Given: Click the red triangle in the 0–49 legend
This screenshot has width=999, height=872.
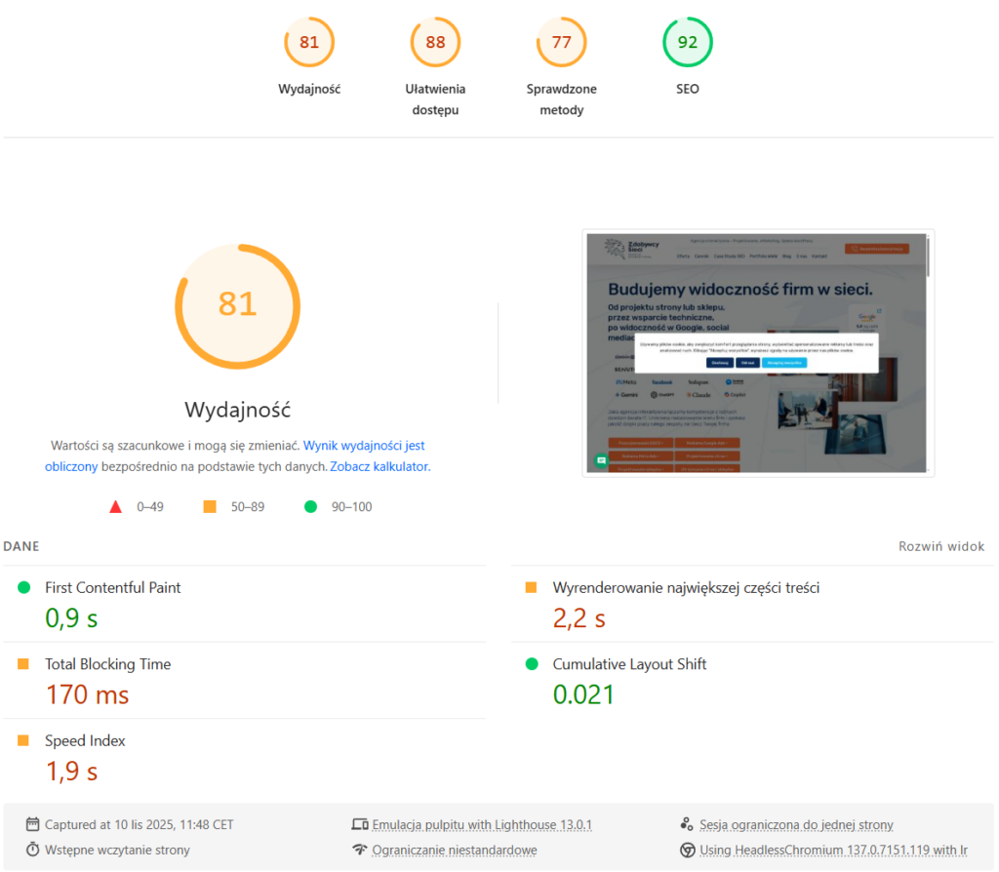Looking at the screenshot, I should 115,506.
